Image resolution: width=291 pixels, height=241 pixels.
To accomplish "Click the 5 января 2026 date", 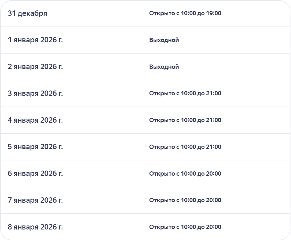I will (35, 147).
